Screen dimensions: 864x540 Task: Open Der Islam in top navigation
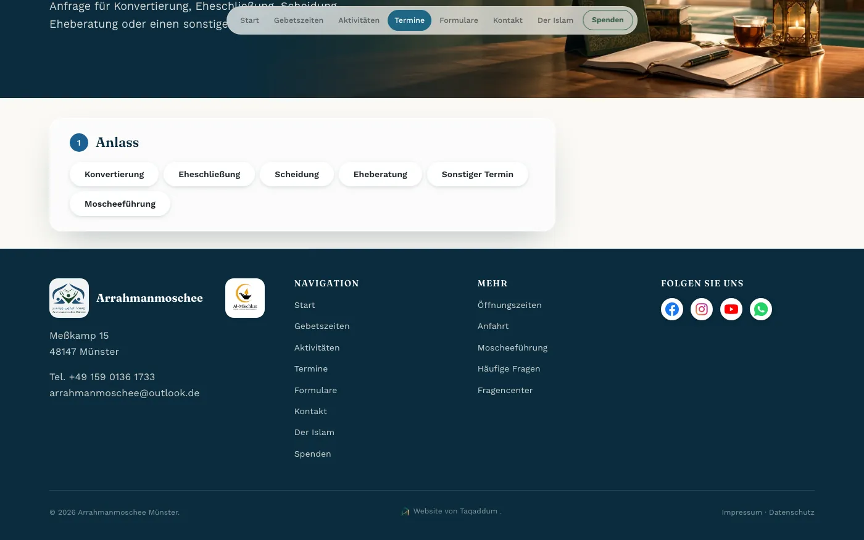(555, 20)
